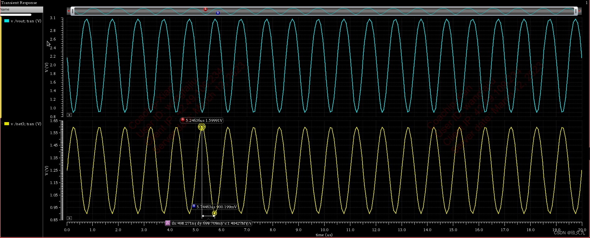Click the delta icon beside dx readout
Screen dimensions: 590x238
168,223
